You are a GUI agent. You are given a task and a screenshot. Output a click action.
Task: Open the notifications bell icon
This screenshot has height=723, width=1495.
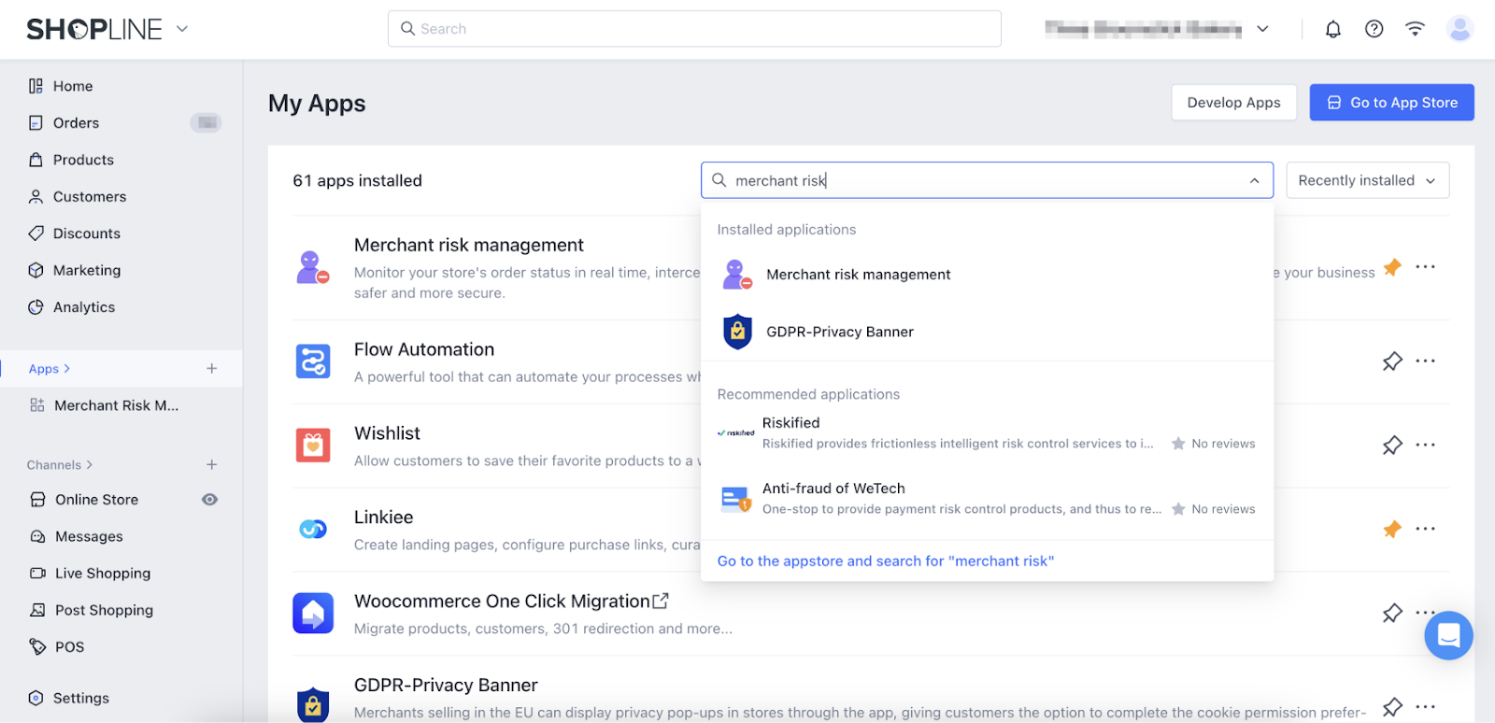click(1333, 29)
